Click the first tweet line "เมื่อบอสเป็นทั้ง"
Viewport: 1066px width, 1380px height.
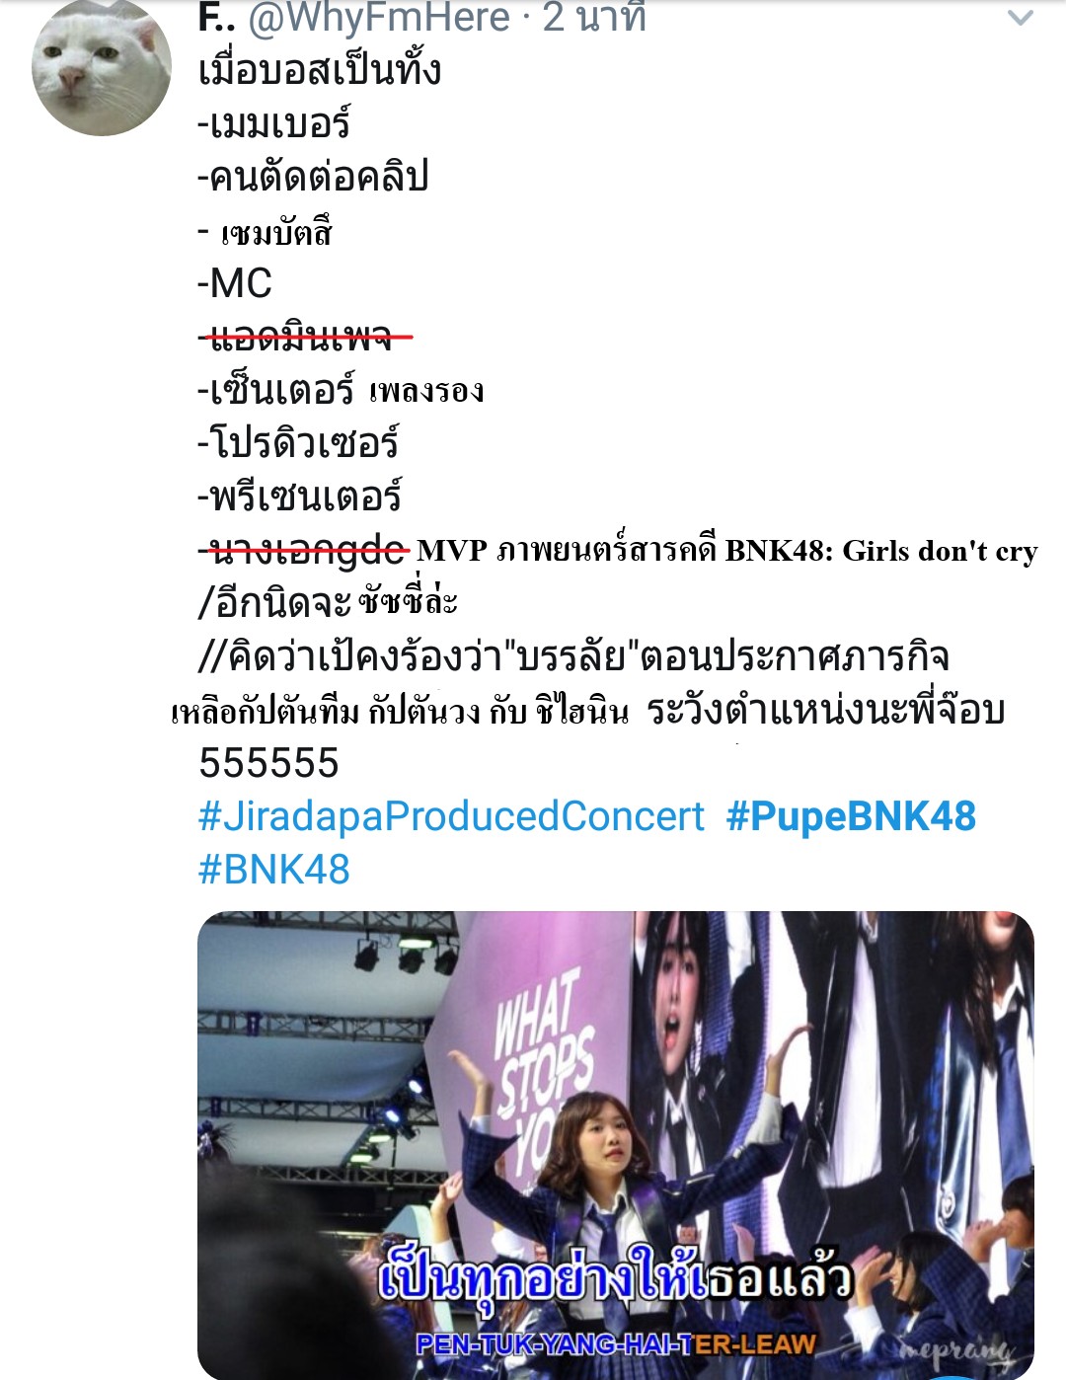pyautogui.click(x=320, y=70)
